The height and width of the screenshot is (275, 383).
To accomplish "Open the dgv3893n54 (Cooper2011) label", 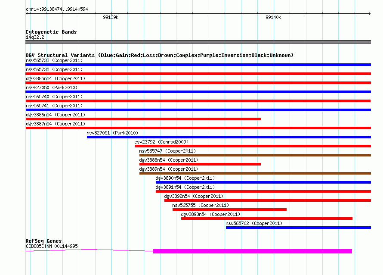I will (210, 214).
